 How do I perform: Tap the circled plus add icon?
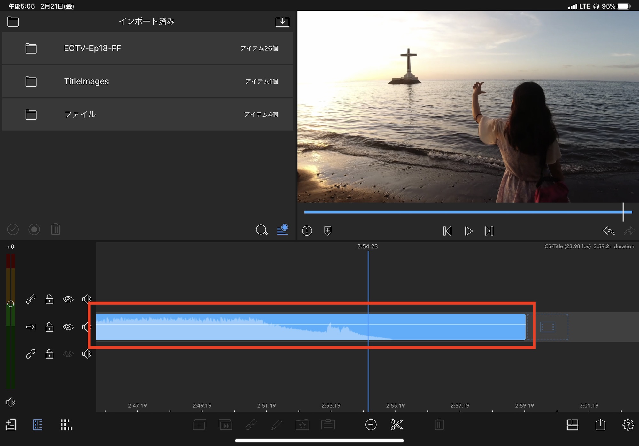tap(371, 425)
